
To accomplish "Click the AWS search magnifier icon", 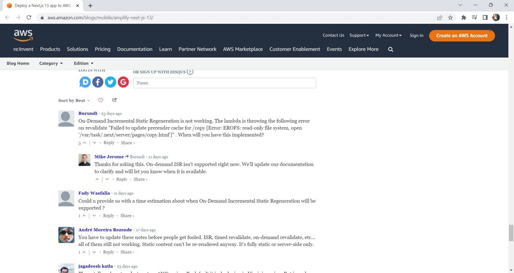I will pyautogui.click(x=391, y=49).
